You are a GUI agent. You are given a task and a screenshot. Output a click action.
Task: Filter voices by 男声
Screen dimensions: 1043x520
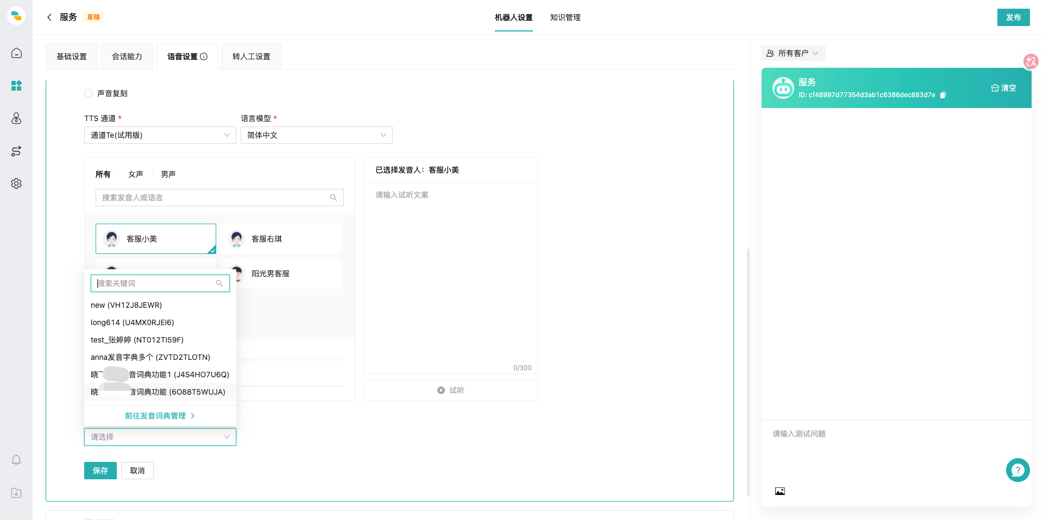click(x=168, y=174)
